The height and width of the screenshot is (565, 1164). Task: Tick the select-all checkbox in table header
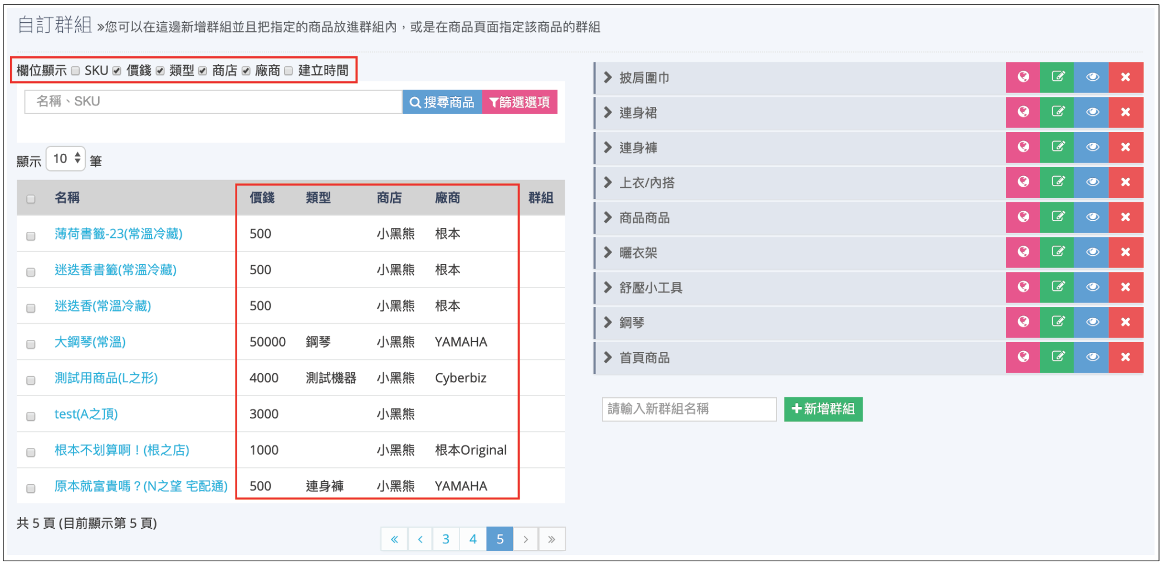[x=31, y=199]
